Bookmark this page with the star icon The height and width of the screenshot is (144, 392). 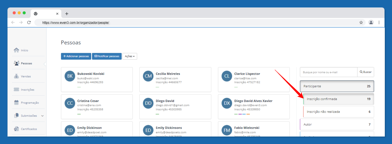(361, 22)
